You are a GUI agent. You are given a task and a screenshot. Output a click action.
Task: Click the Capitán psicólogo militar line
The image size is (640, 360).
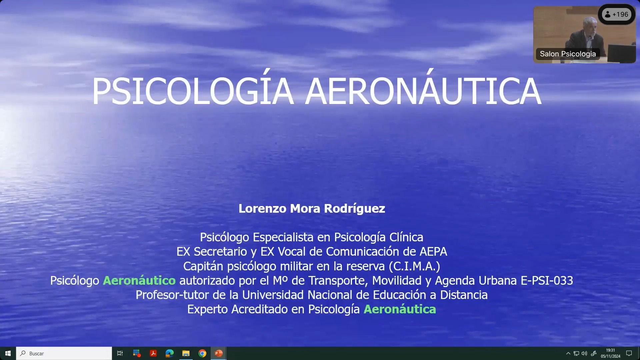tap(312, 266)
